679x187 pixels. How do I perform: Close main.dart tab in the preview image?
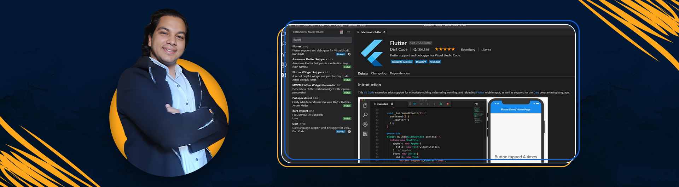pos(392,104)
